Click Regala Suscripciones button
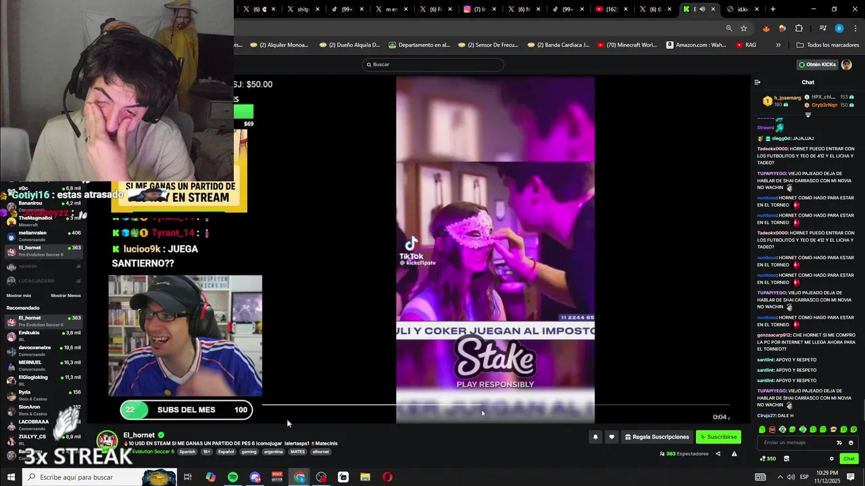Screen dimensions: 865x486 pos(657,437)
